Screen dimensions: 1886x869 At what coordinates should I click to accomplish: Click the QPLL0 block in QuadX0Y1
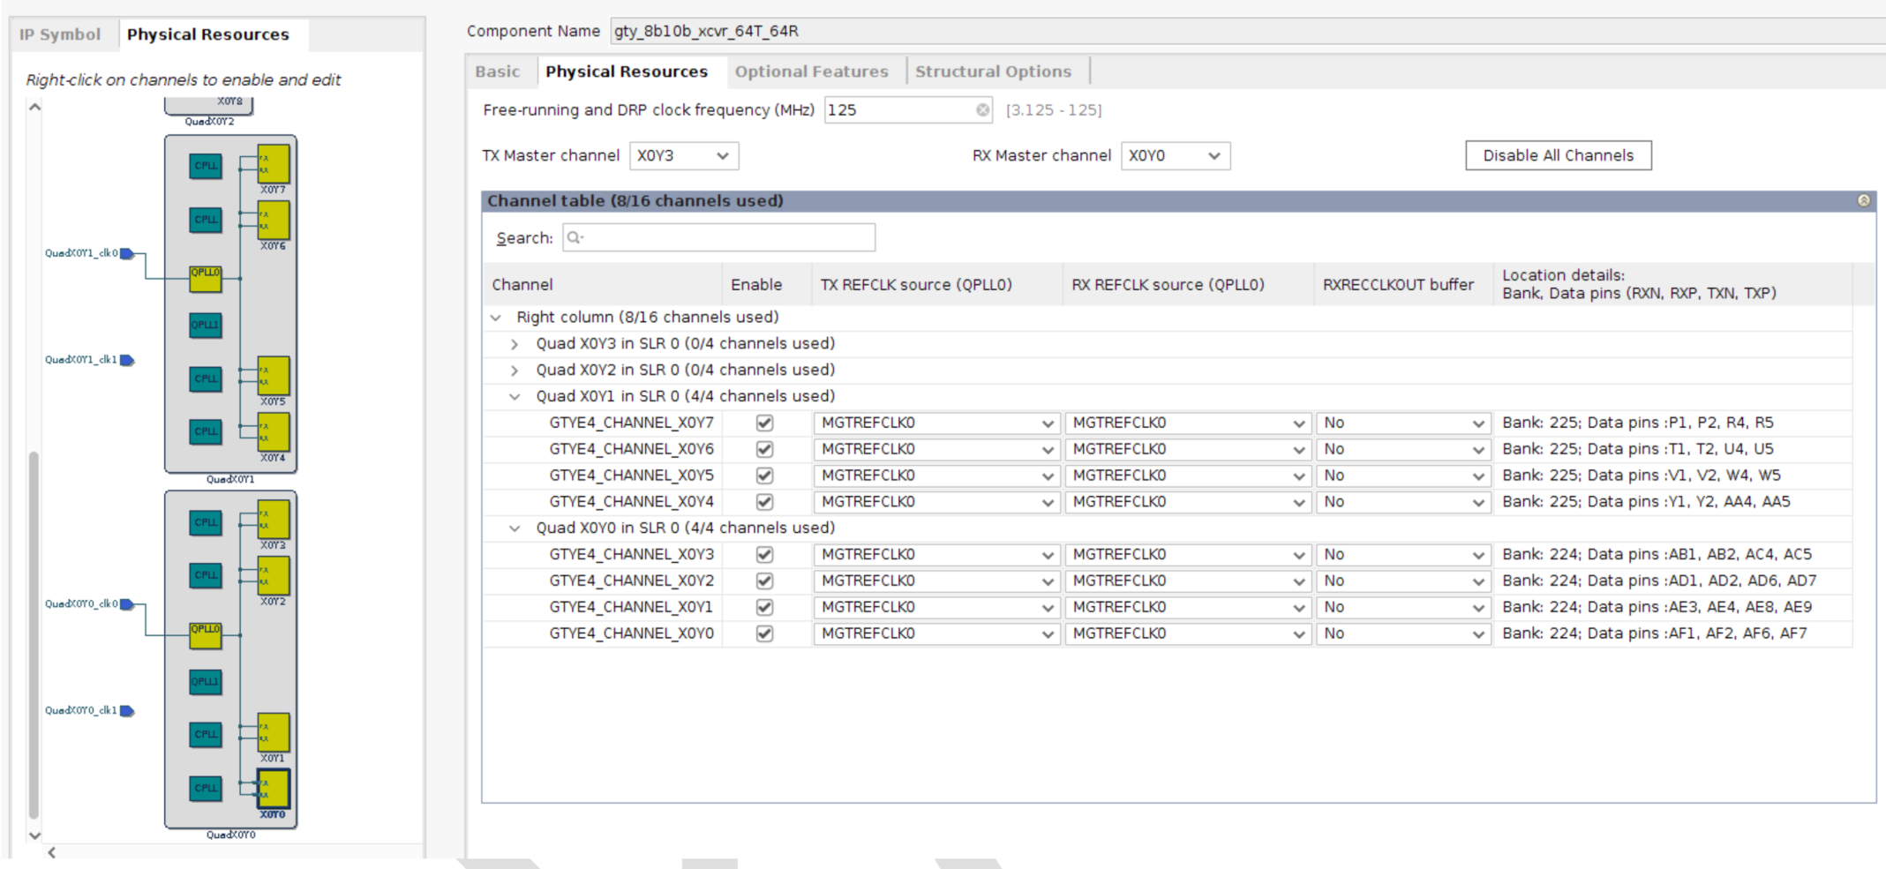point(206,279)
